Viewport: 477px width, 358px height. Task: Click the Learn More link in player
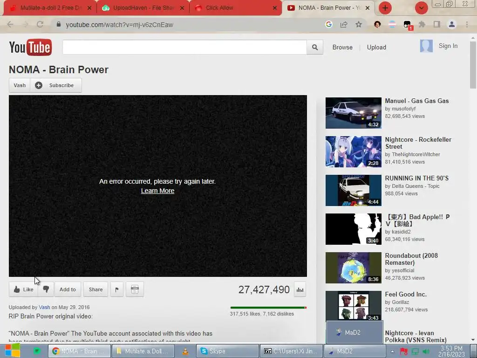[x=157, y=191]
